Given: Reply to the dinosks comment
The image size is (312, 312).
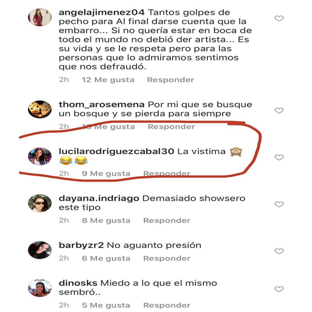Looking at the screenshot, I should [x=167, y=305].
